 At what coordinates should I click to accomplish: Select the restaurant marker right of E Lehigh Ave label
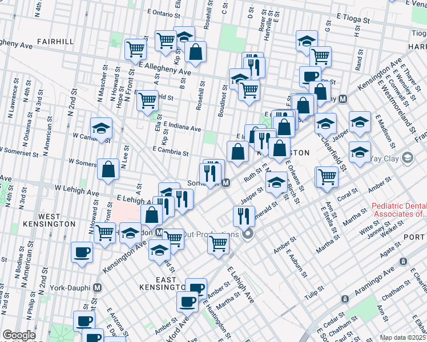tap(183, 201)
